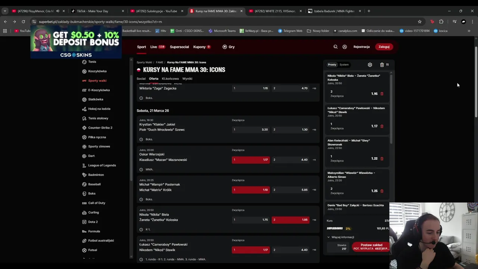Open Counter-Strike 2 betting category
Image resolution: width=478 pixels, height=269 pixels.
pos(100,128)
